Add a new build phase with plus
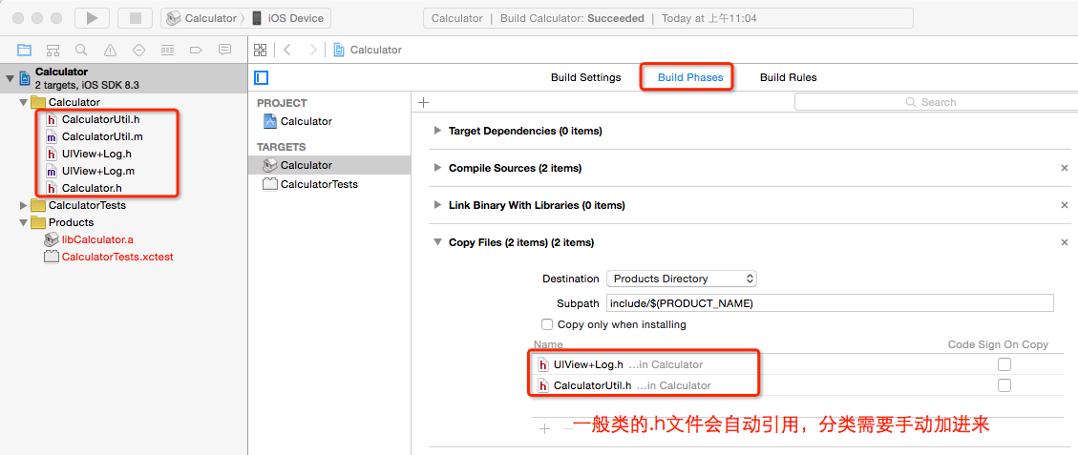Image resolution: width=1078 pixels, height=455 pixels. [424, 102]
